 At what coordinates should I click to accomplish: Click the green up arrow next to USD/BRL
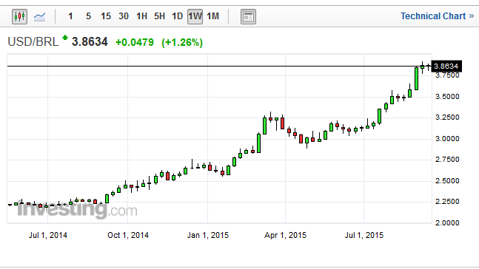coord(64,38)
